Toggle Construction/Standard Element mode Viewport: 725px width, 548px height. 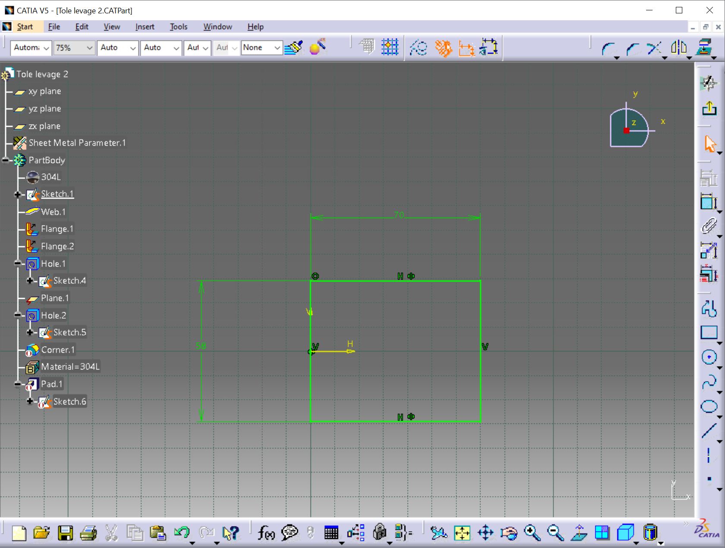418,47
